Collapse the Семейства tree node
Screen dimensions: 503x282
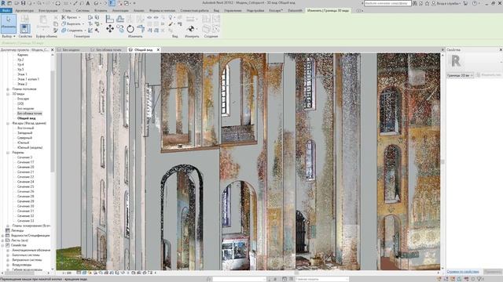click(3, 245)
